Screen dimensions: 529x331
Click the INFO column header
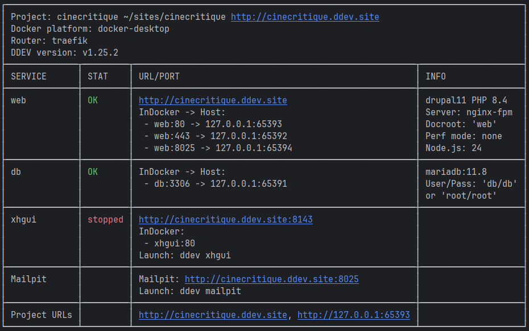pos(436,77)
